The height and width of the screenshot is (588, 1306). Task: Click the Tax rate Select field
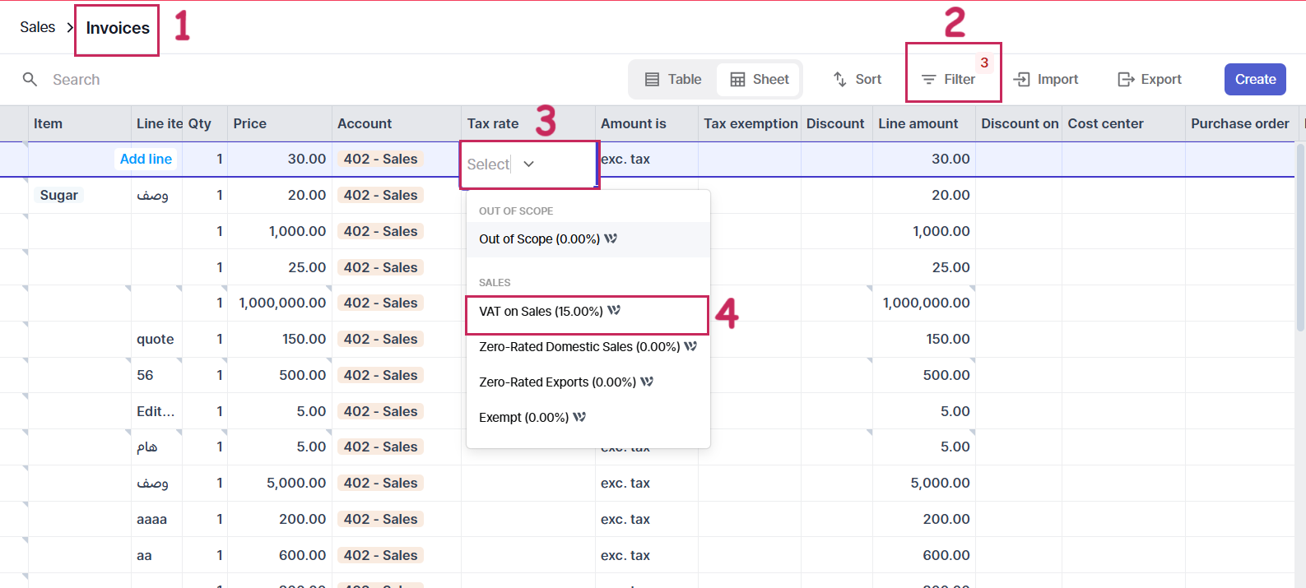(x=528, y=164)
